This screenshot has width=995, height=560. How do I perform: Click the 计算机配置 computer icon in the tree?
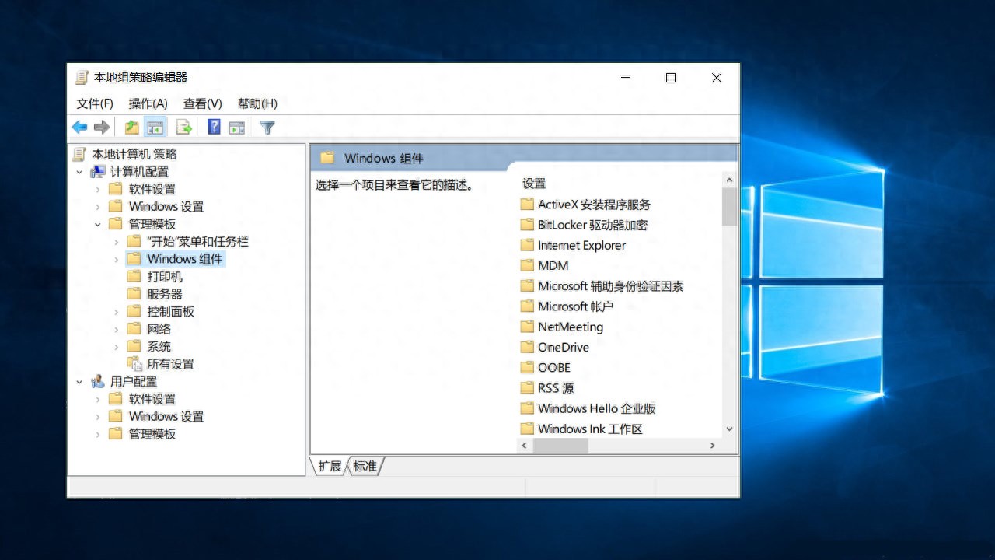point(98,172)
